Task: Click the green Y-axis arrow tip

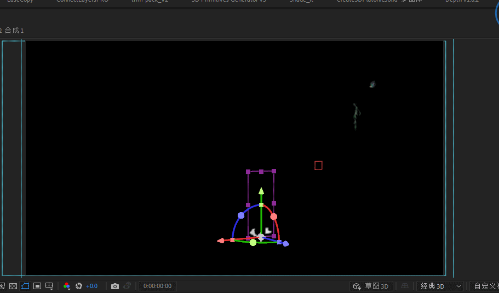Action: pyautogui.click(x=261, y=191)
